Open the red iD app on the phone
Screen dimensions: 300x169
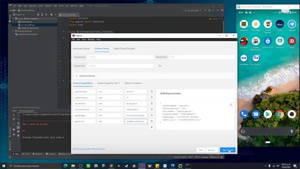tap(292, 41)
